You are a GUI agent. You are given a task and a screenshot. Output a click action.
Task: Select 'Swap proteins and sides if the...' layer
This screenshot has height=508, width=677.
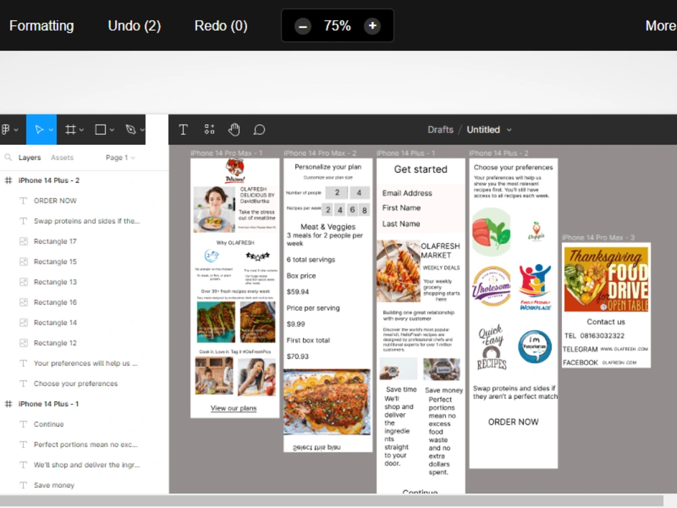click(x=84, y=221)
